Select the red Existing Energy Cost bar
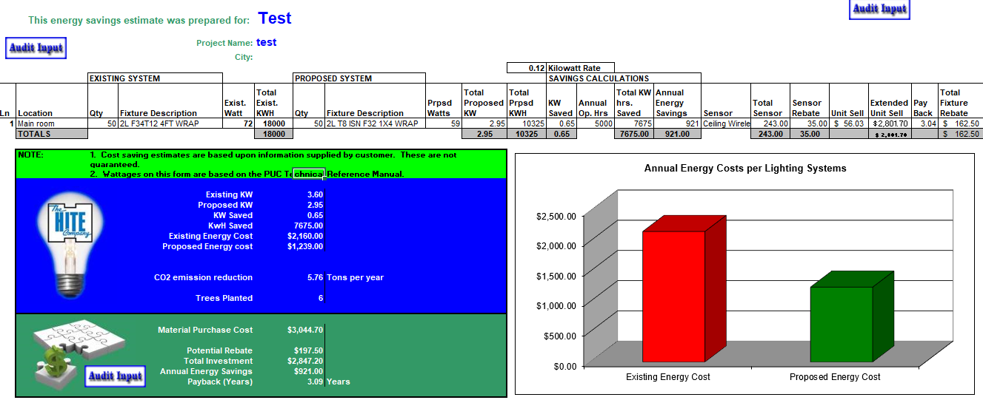The width and height of the screenshot is (983, 400). (673, 296)
